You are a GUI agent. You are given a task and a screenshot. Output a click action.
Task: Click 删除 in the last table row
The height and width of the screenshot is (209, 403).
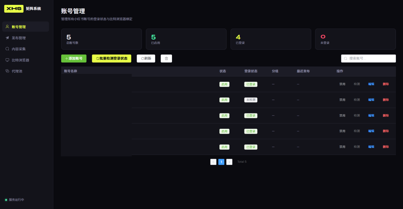386,147
